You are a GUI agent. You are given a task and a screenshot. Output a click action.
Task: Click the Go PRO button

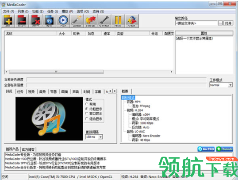click(x=206, y=149)
